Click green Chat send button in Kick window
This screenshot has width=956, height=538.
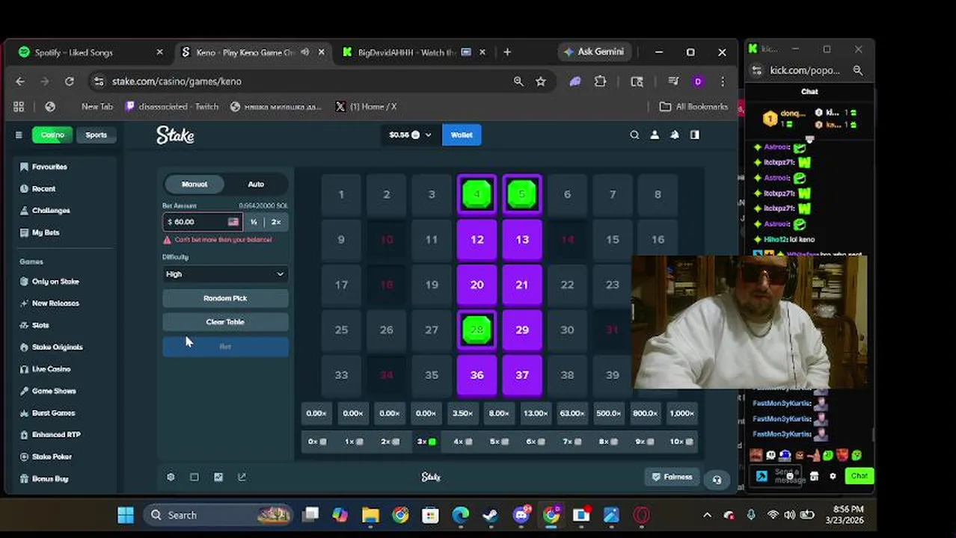tap(859, 476)
